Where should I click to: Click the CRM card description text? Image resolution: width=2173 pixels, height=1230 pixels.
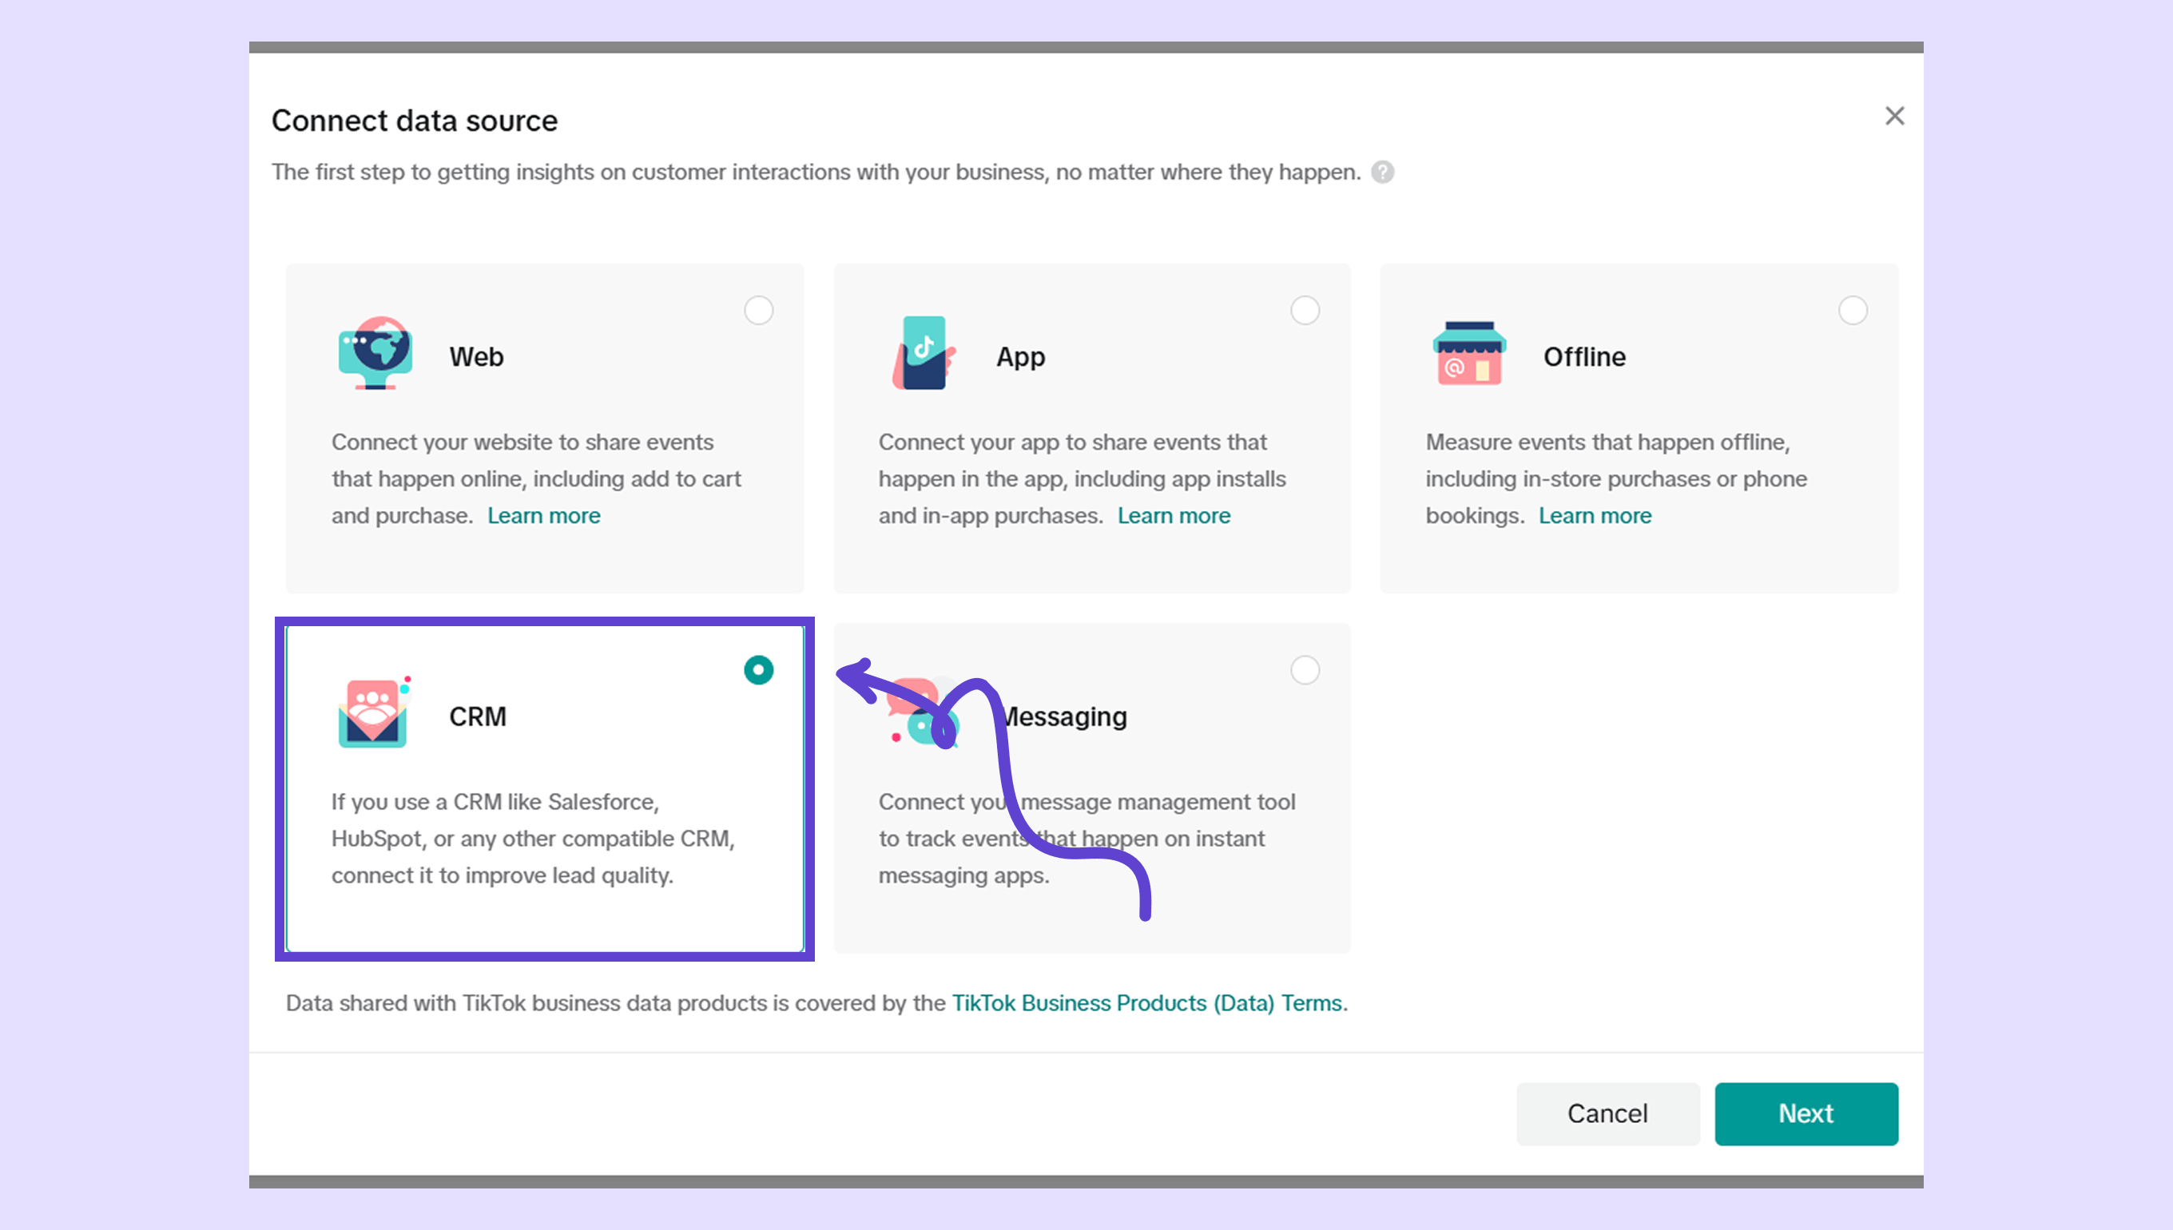[532, 838]
